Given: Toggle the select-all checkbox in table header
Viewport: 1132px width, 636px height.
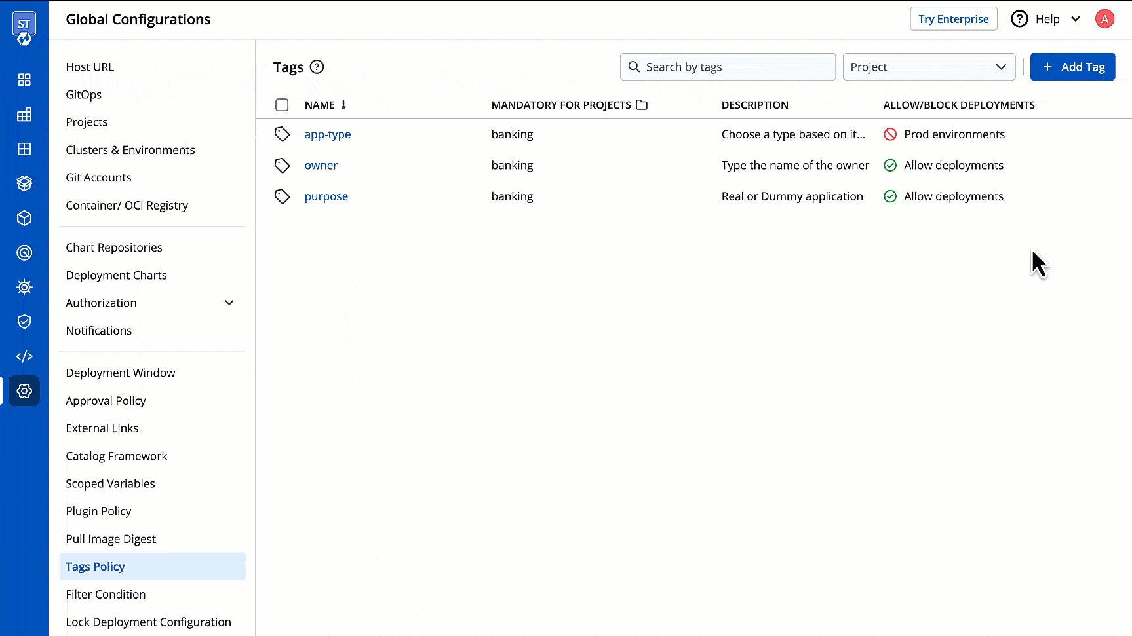Looking at the screenshot, I should tap(282, 105).
